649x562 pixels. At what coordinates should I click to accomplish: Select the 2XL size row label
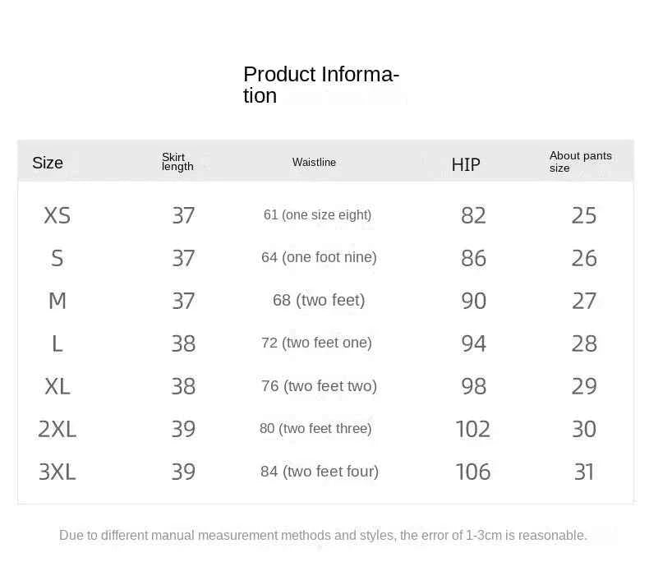point(58,429)
